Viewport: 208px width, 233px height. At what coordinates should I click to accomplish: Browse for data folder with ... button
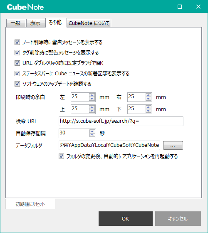click(x=173, y=145)
